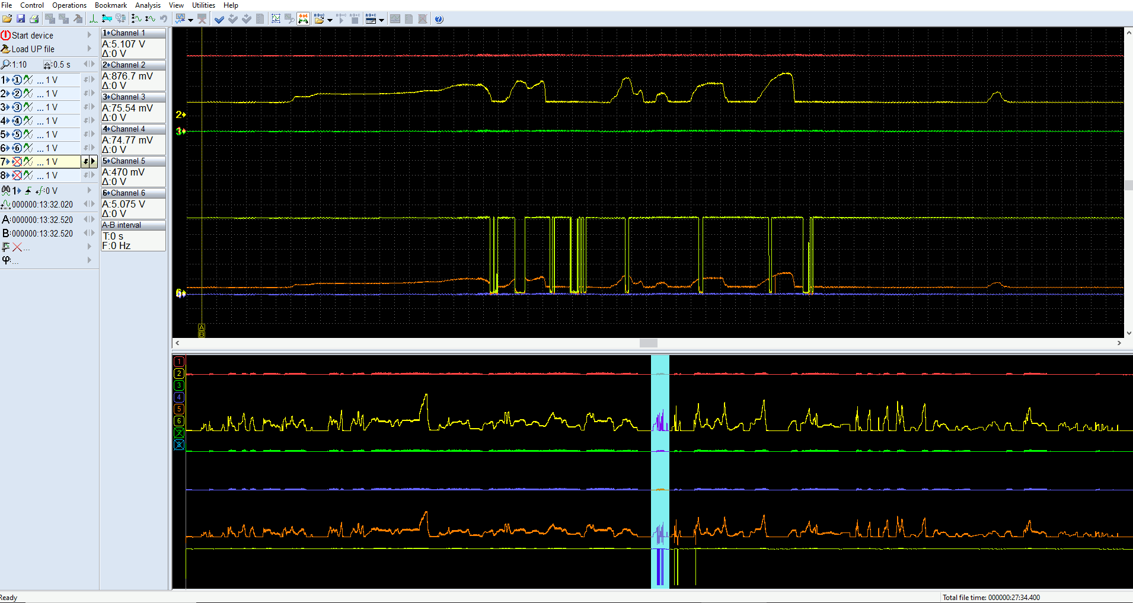Viewport: 1133px width, 603px height.
Task: Click the magnifier zoom 1:10 icon
Action: (x=6, y=65)
